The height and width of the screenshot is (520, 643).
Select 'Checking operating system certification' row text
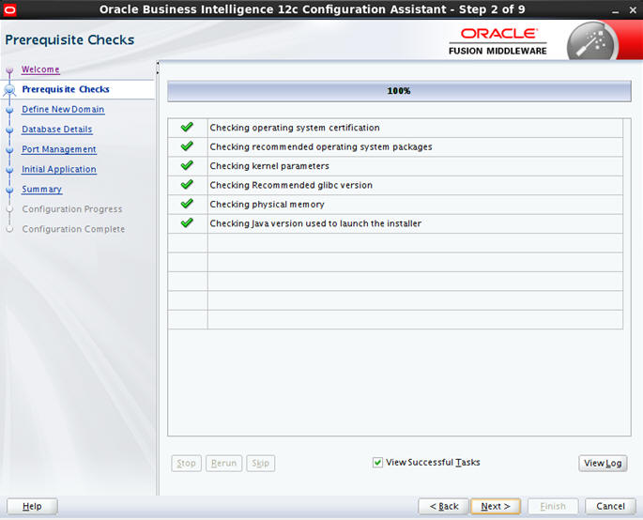295,128
